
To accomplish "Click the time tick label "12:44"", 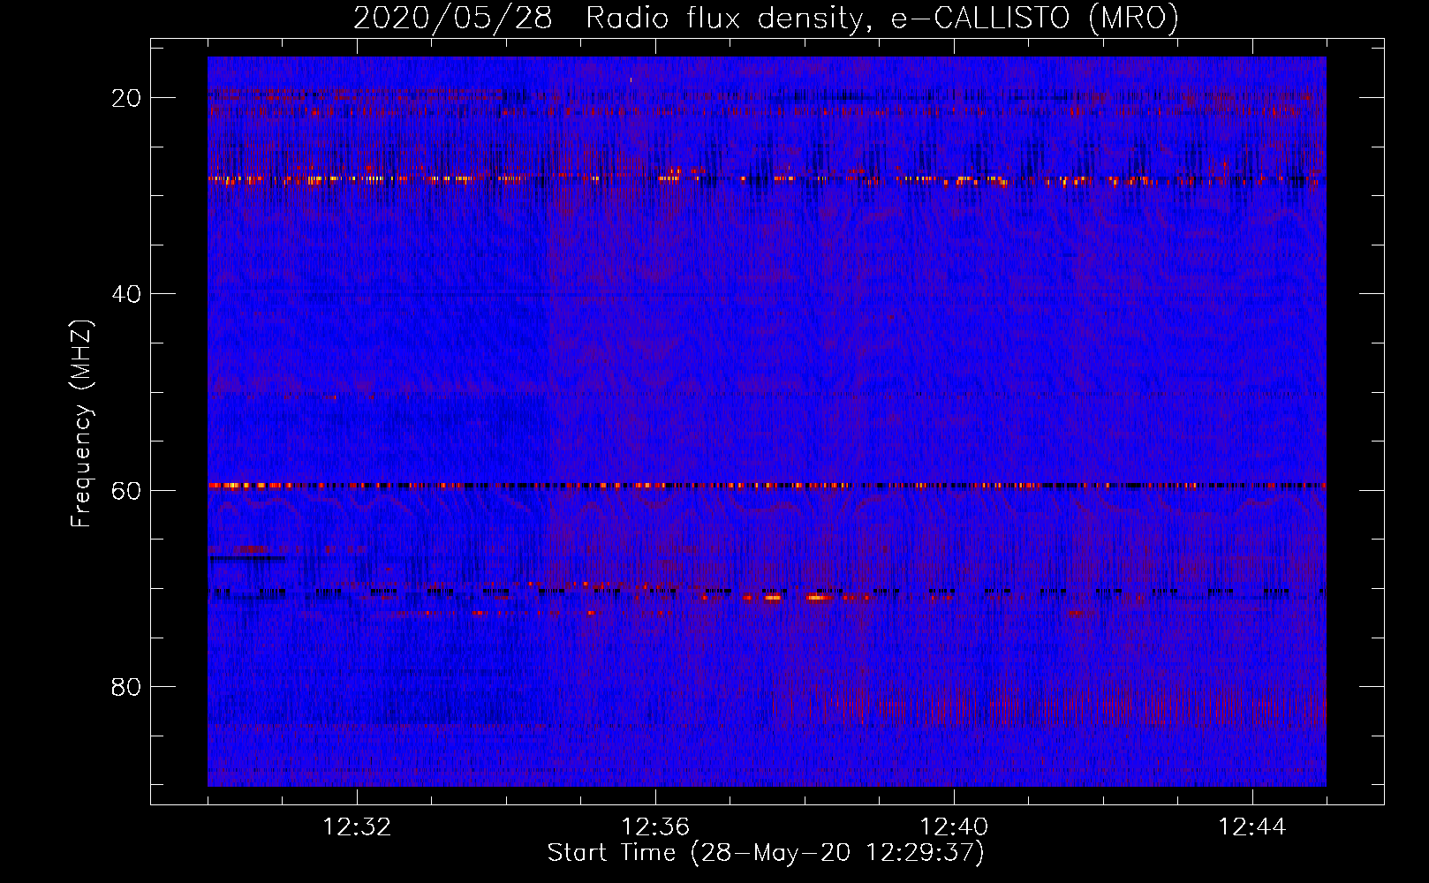I will tap(1252, 827).
